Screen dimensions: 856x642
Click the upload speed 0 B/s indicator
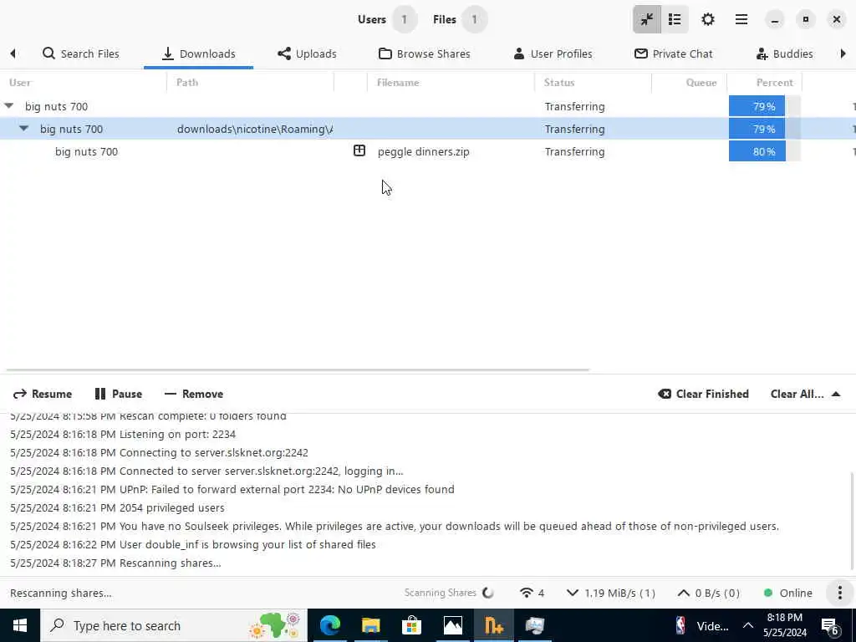pyautogui.click(x=709, y=593)
